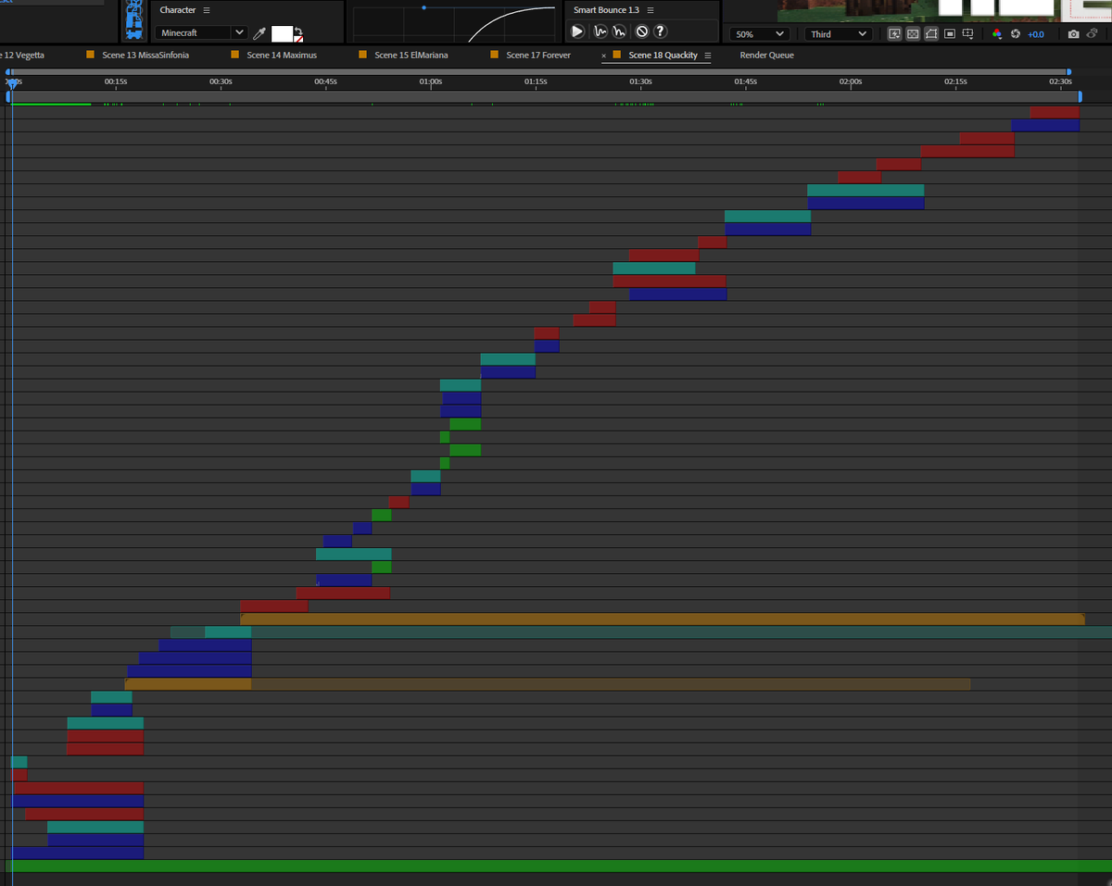The image size is (1112, 886).
Task: Toggle region of interest in viewer
Action: (950, 33)
